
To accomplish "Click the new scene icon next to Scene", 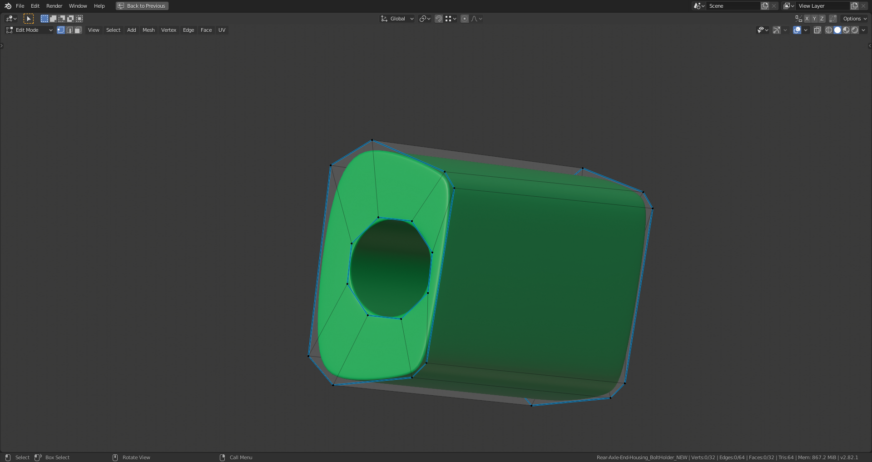I will (765, 6).
